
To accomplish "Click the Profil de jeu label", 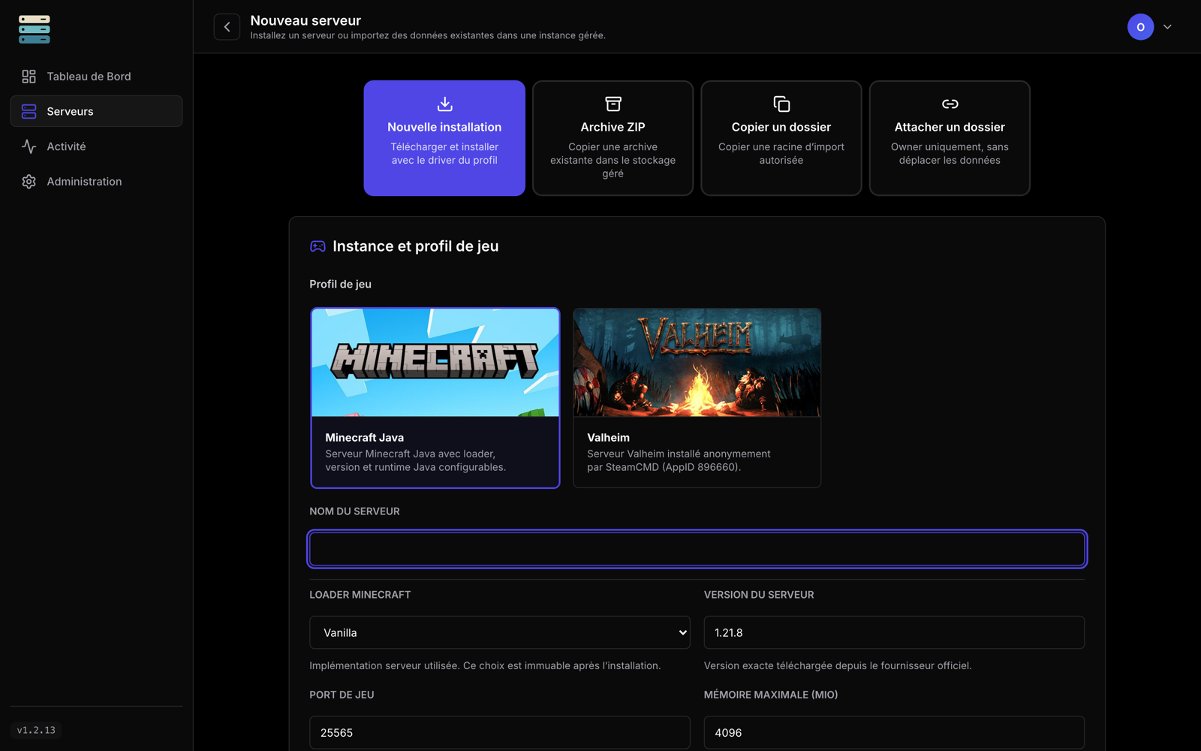I will (341, 284).
